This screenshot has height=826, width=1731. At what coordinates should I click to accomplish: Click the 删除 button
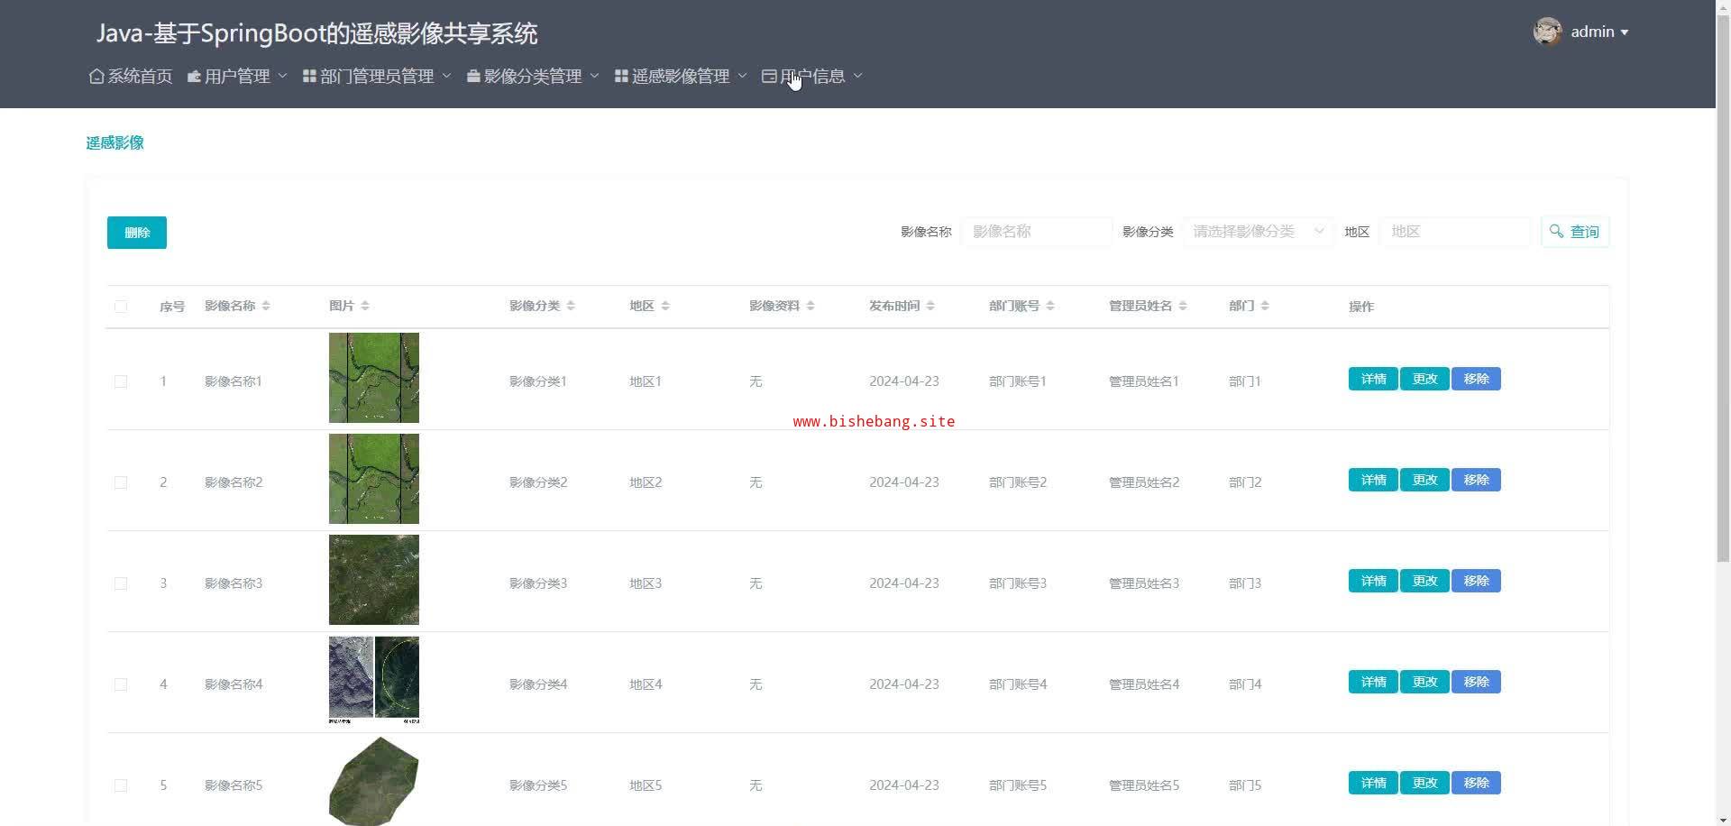click(137, 233)
